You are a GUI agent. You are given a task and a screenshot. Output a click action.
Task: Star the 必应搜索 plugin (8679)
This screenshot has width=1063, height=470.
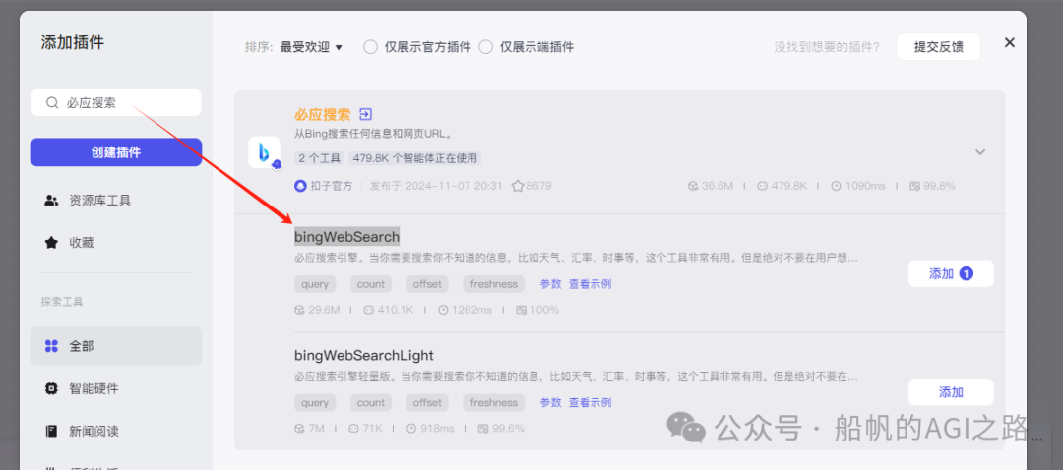coord(518,186)
